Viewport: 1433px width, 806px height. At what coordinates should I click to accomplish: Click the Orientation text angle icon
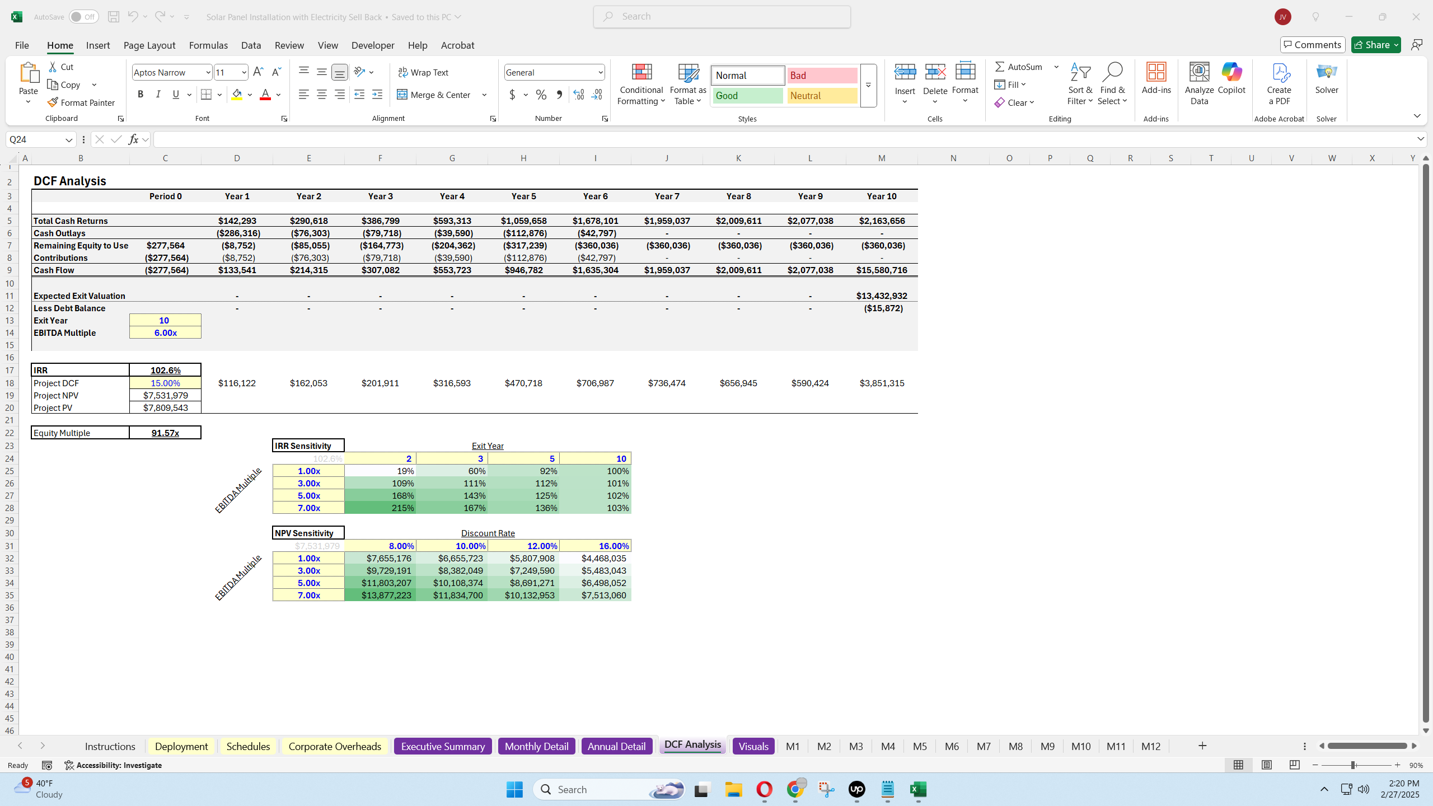click(x=359, y=72)
